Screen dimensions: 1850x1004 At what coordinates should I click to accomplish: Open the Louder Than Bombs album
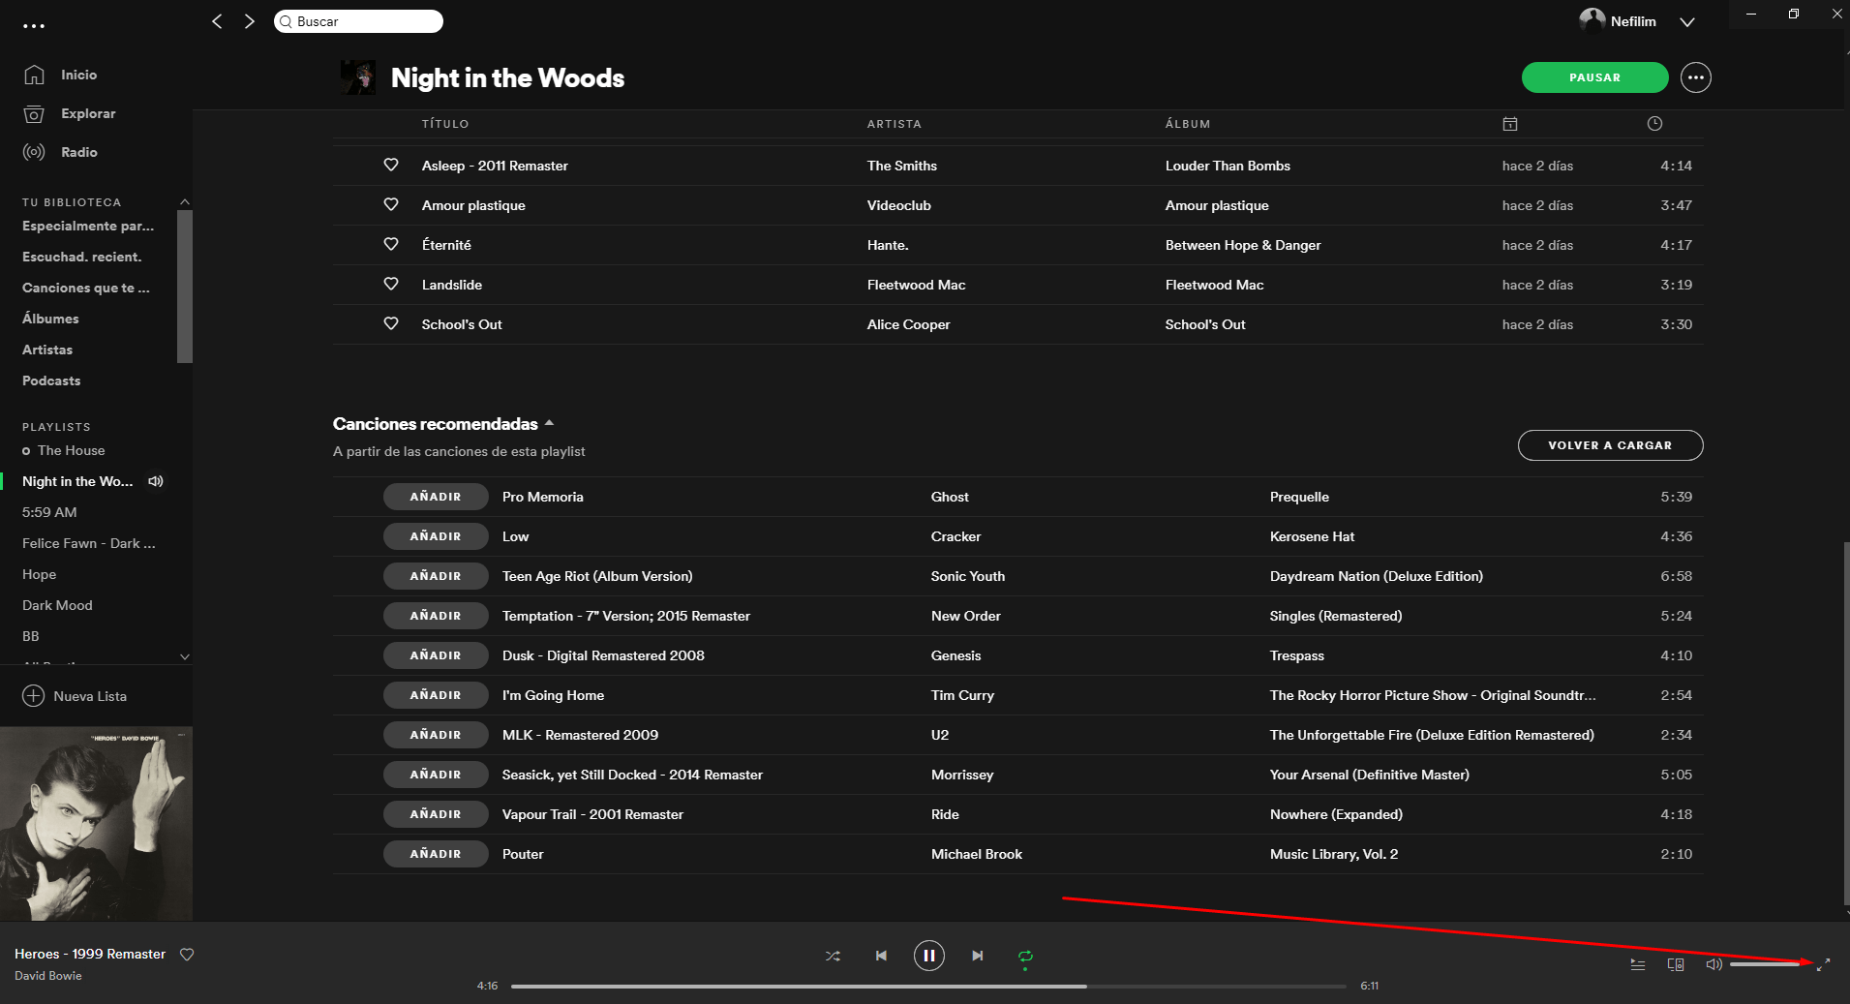click(x=1228, y=166)
